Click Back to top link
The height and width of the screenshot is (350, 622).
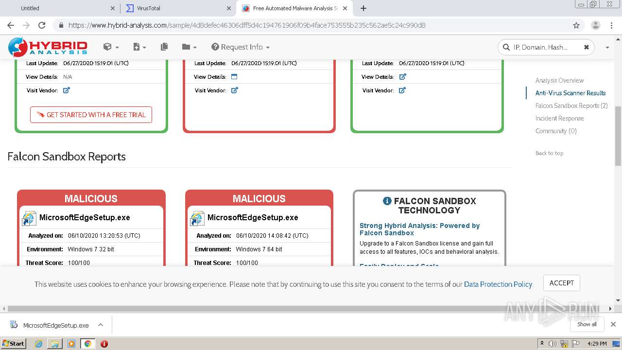pyautogui.click(x=549, y=153)
